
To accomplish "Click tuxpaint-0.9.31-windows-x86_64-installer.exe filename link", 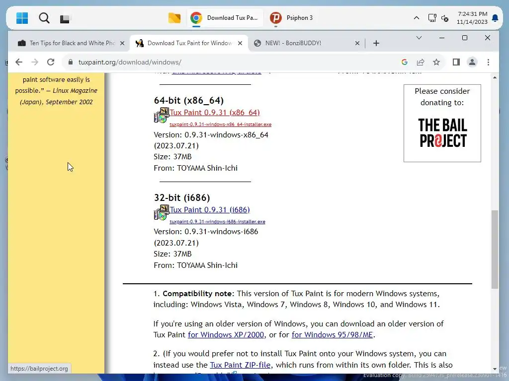I will (220, 125).
